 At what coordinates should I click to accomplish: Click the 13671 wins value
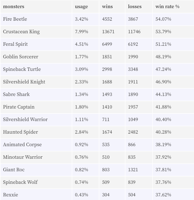(108, 32)
